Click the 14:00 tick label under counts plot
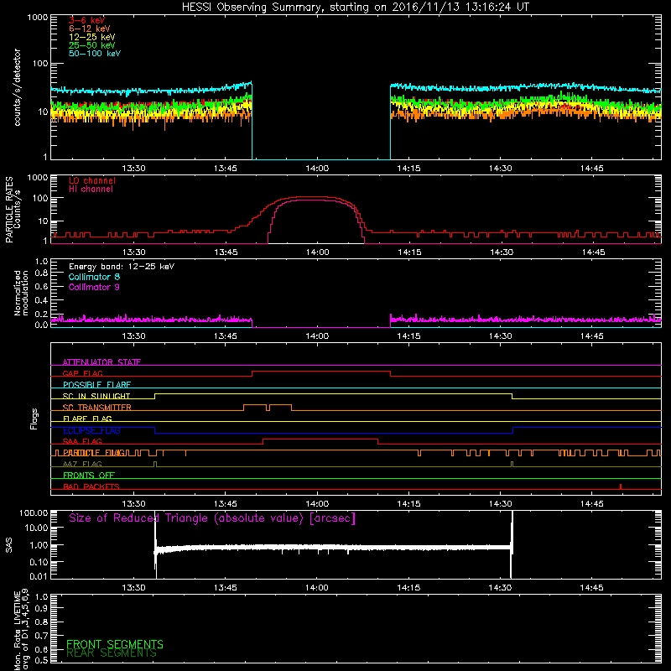 [x=317, y=169]
